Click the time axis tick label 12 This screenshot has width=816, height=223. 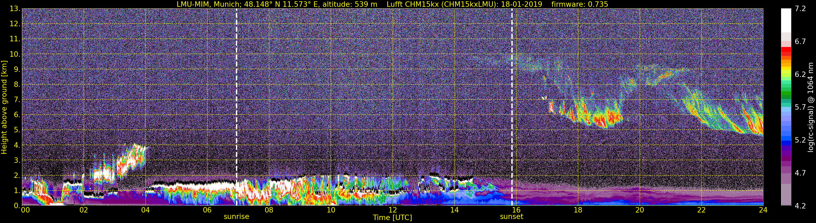(x=392, y=210)
